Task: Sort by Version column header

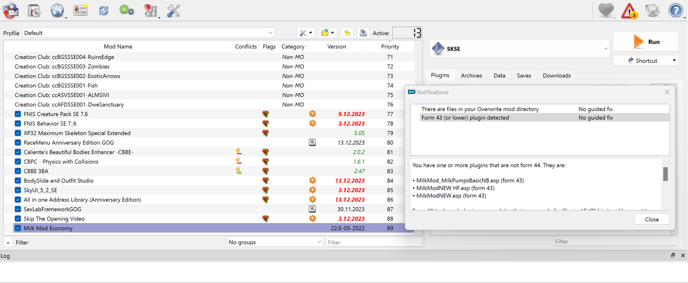Action: tap(336, 47)
